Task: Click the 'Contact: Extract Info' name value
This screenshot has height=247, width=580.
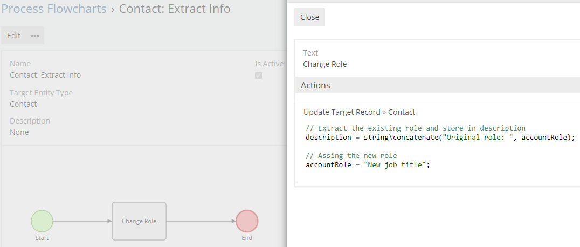Action: (45, 75)
